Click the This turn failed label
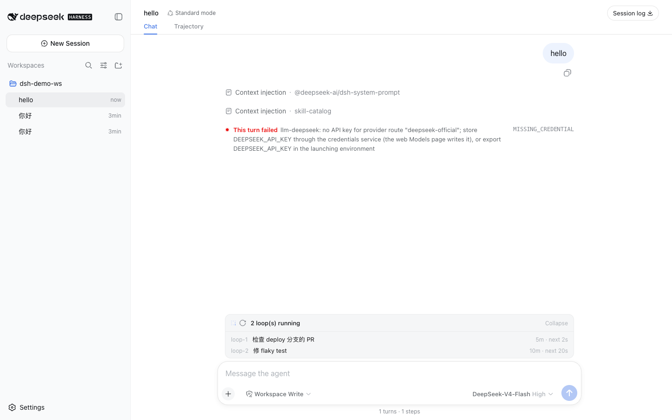Viewport: 672px width, 420px height. [x=255, y=130]
